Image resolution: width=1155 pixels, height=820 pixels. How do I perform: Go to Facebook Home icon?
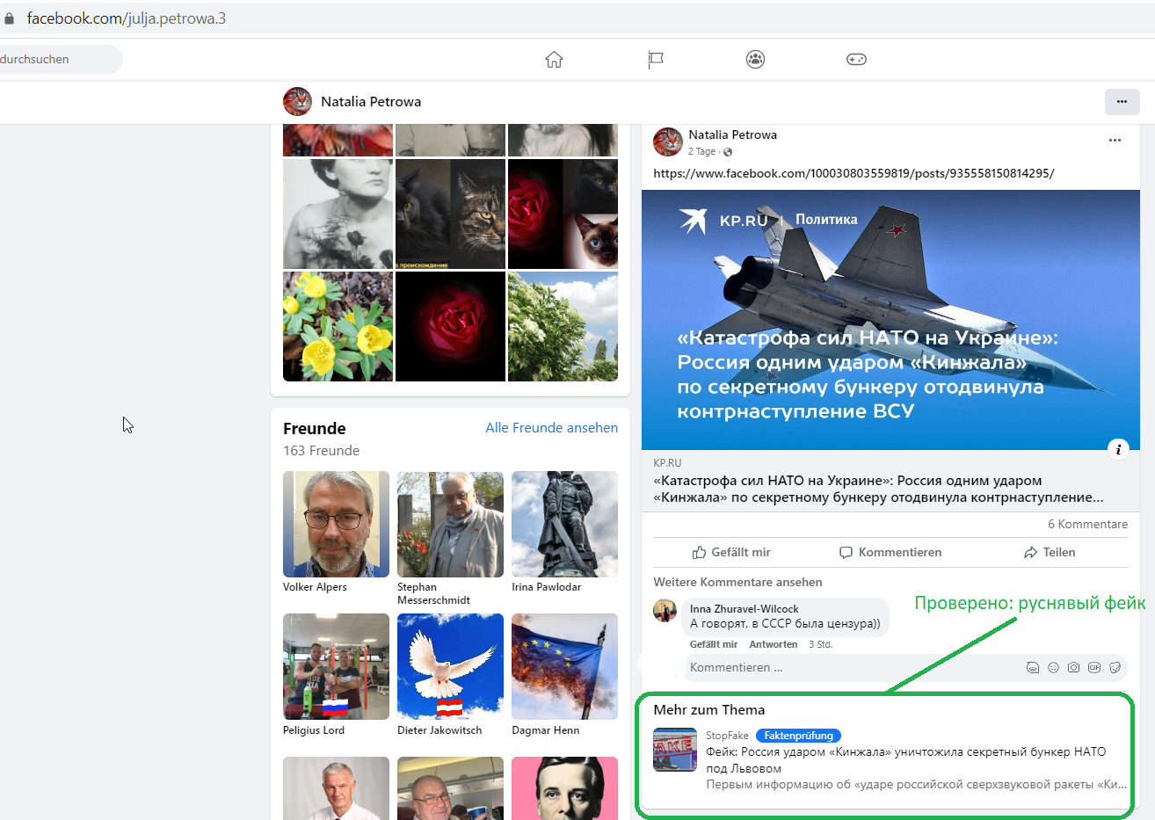pos(554,59)
